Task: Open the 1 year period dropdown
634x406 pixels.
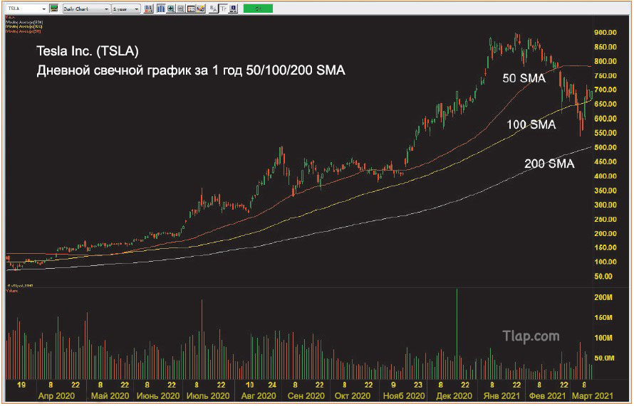Action: [x=126, y=9]
